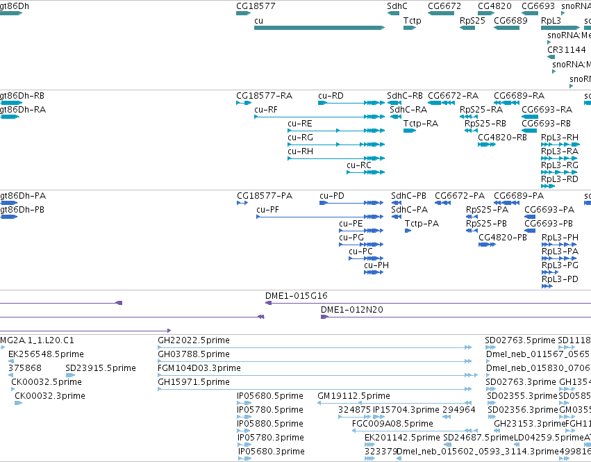Image resolution: width=591 pixels, height=462 pixels.
Task: Click the RpS25 gene label
Action: click(472, 20)
